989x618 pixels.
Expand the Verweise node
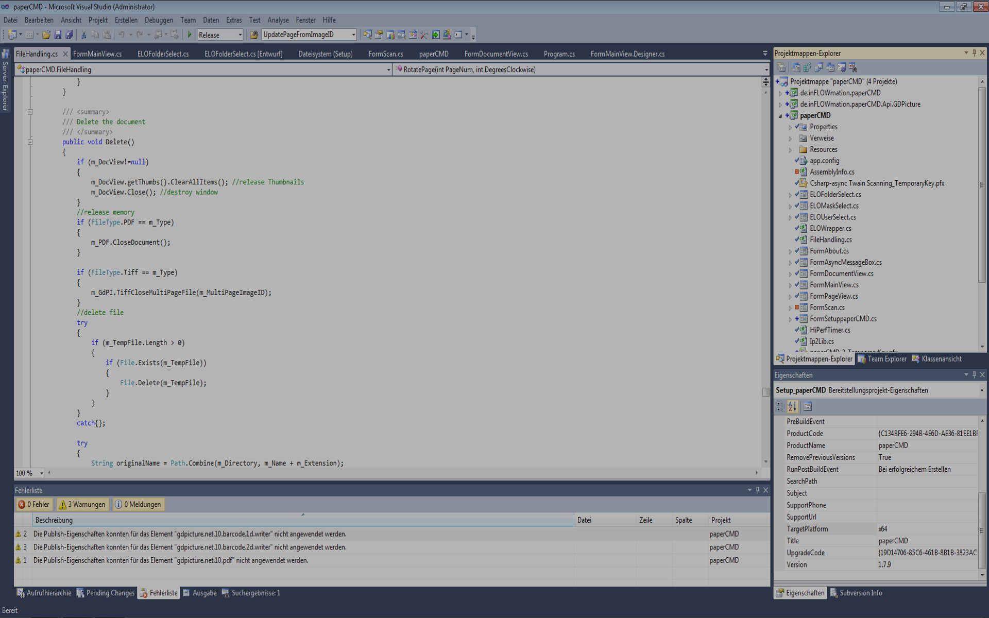[790, 139]
